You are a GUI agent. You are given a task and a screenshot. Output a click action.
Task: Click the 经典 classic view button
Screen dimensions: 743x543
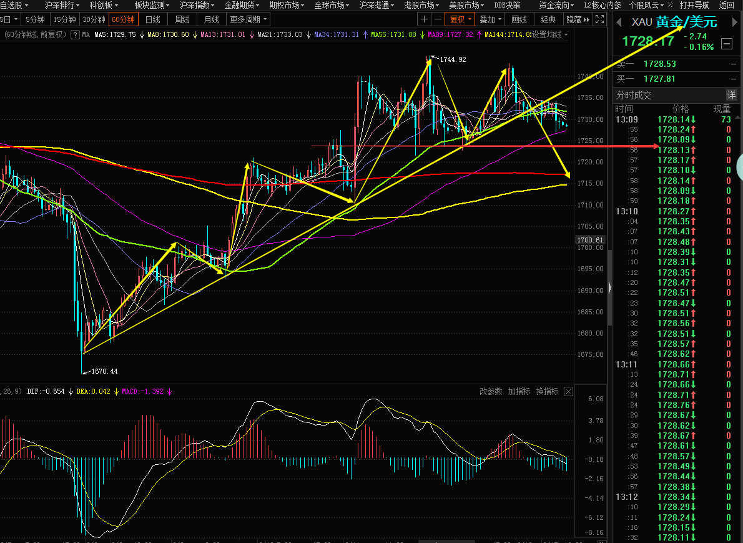pos(548,19)
